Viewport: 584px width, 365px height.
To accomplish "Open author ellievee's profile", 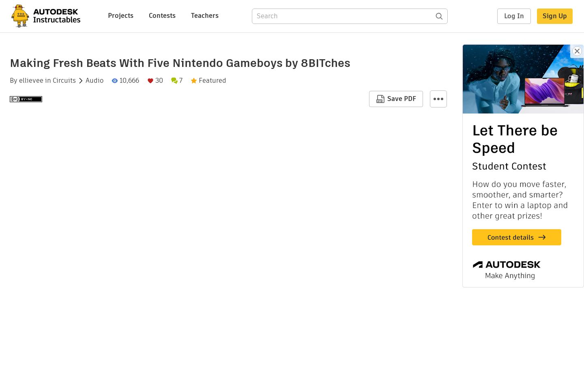I will pyautogui.click(x=31, y=81).
